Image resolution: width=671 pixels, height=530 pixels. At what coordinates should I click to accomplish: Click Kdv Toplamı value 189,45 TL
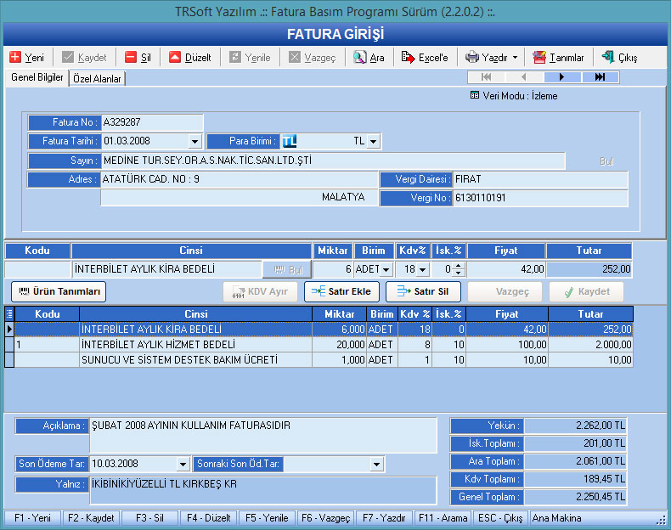[x=575, y=479]
